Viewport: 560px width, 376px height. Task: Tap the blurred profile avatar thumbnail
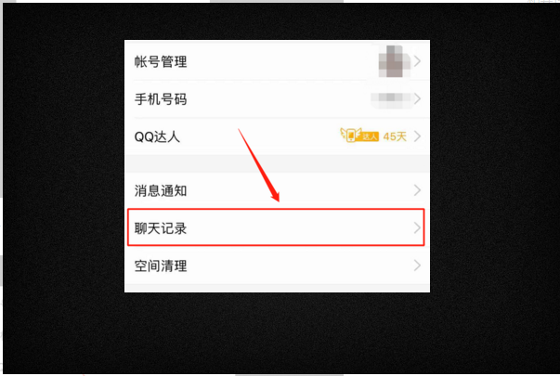pyautogui.click(x=395, y=61)
